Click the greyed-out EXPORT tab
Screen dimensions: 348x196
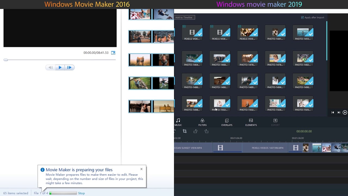(x=275, y=122)
